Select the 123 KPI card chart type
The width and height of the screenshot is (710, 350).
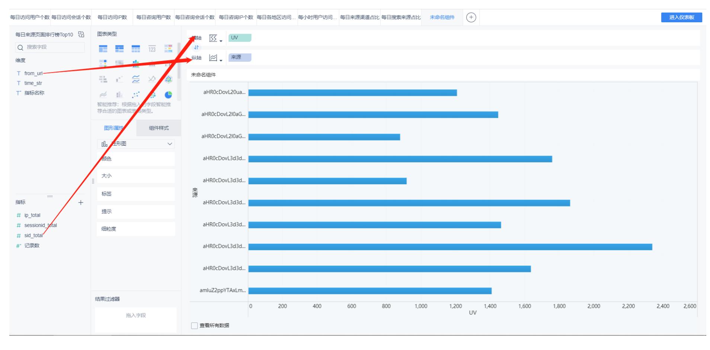pos(152,49)
